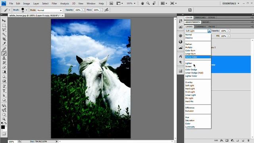Click the foreground color swatch

(x=3, y=127)
